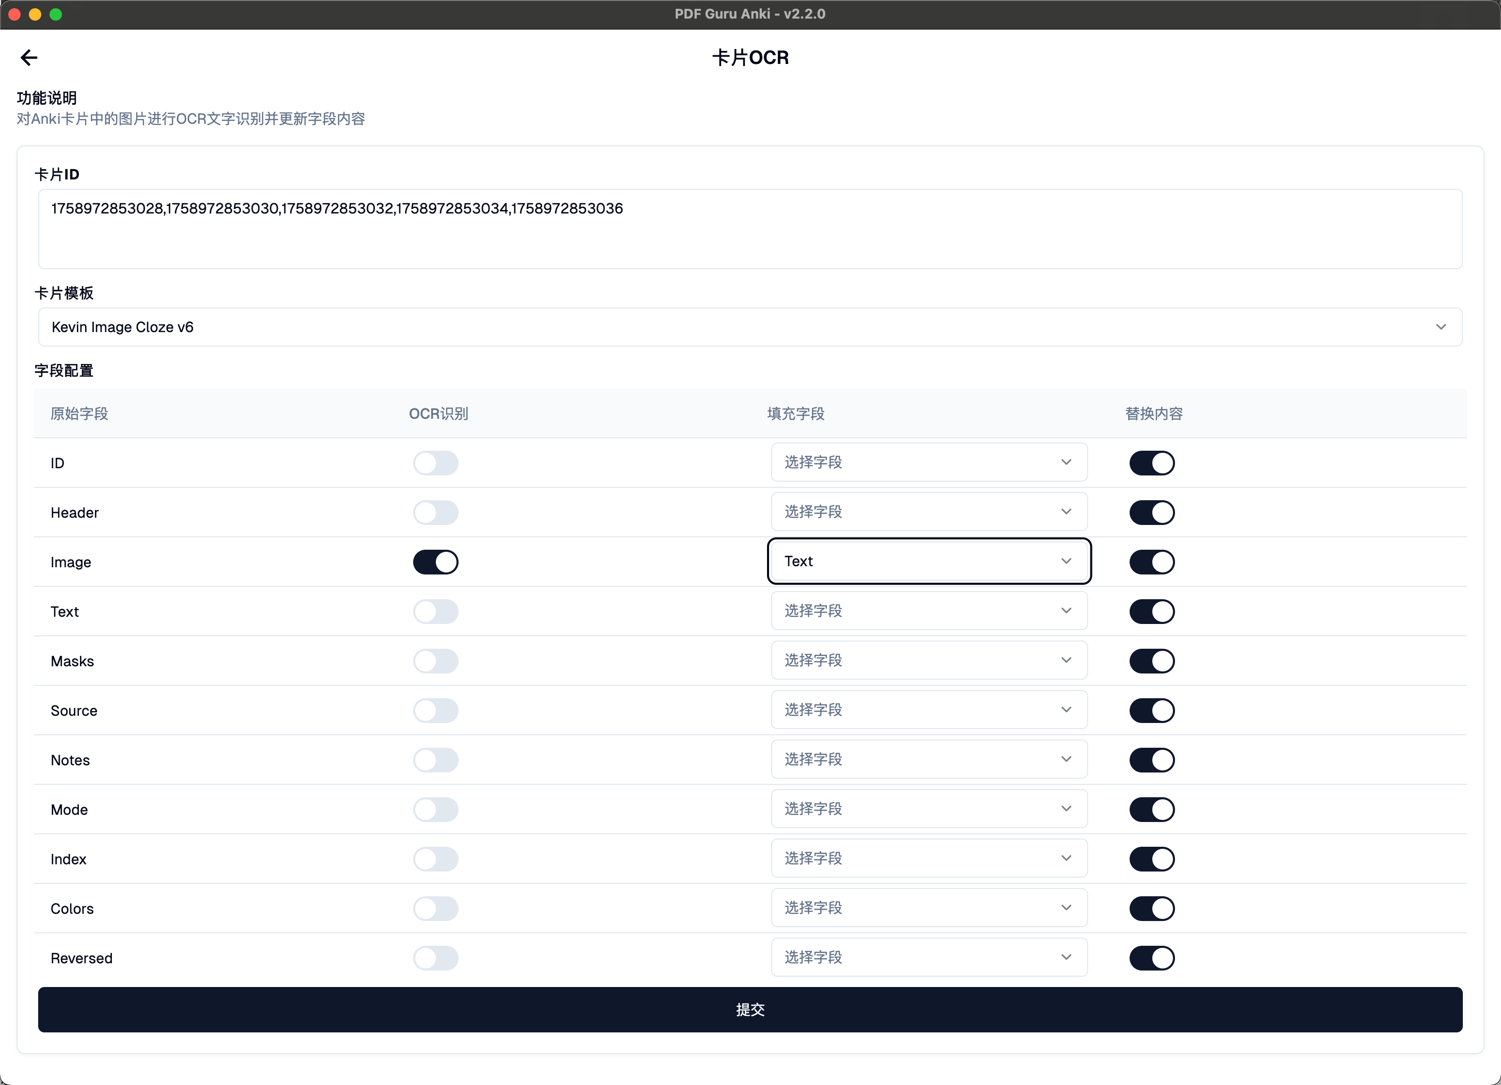Enable OCR recognition for the Index field
The height and width of the screenshot is (1085, 1501).
435,860
